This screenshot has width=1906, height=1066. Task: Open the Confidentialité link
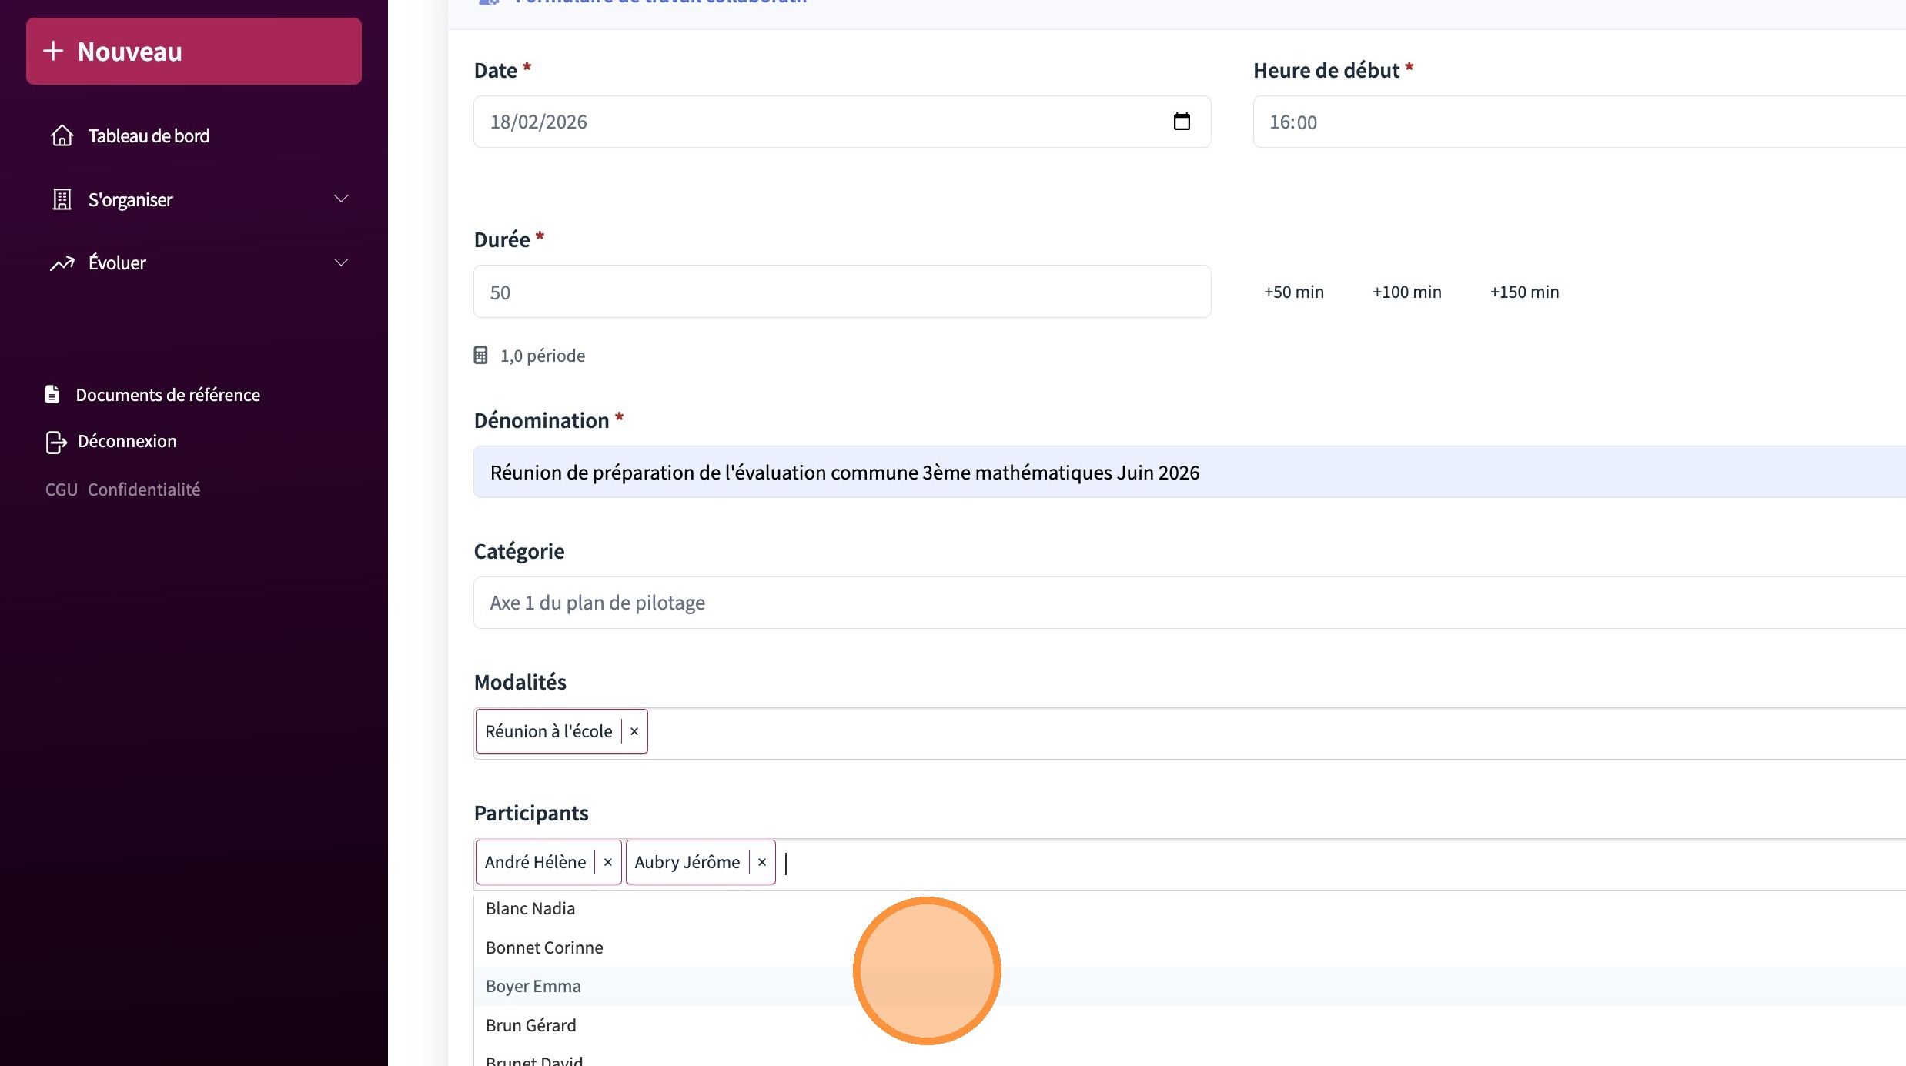pos(144,490)
